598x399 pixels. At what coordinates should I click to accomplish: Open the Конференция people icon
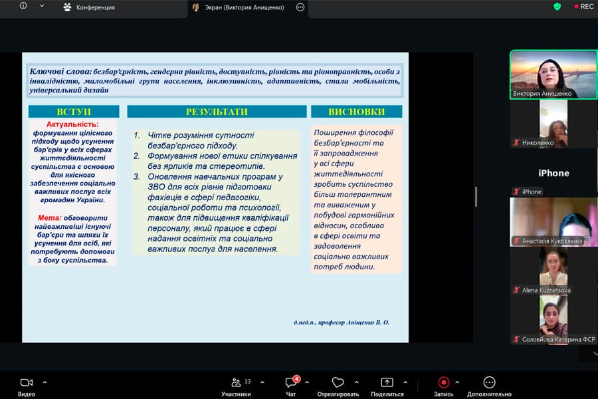pyautogui.click(x=68, y=7)
